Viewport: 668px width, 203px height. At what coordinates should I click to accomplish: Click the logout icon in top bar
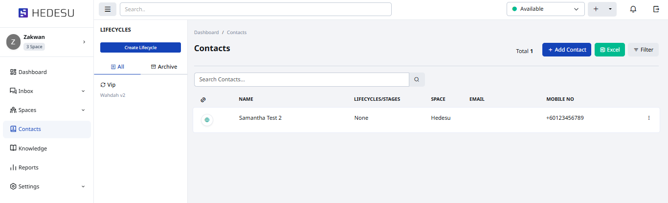[x=656, y=9]
